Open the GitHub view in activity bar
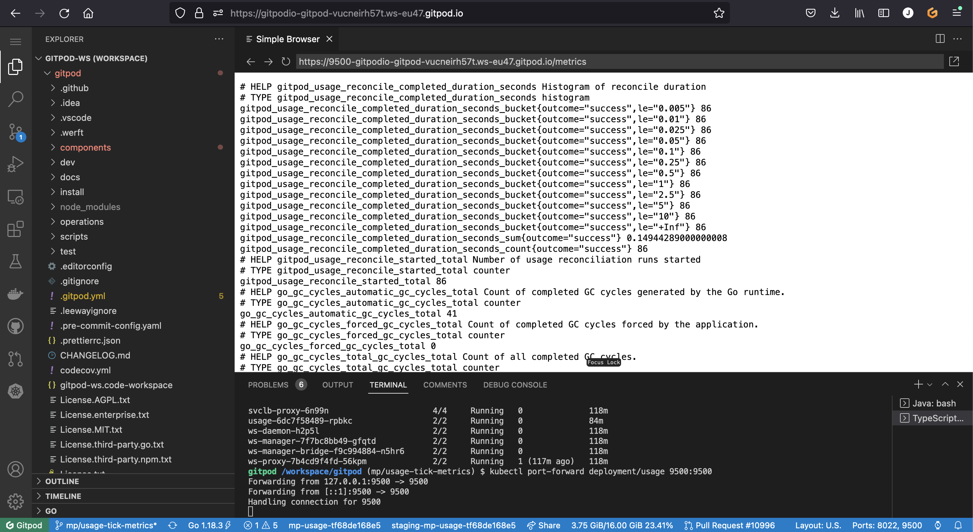The width and height of the screenshot is (973, 532). pos(16,326)
